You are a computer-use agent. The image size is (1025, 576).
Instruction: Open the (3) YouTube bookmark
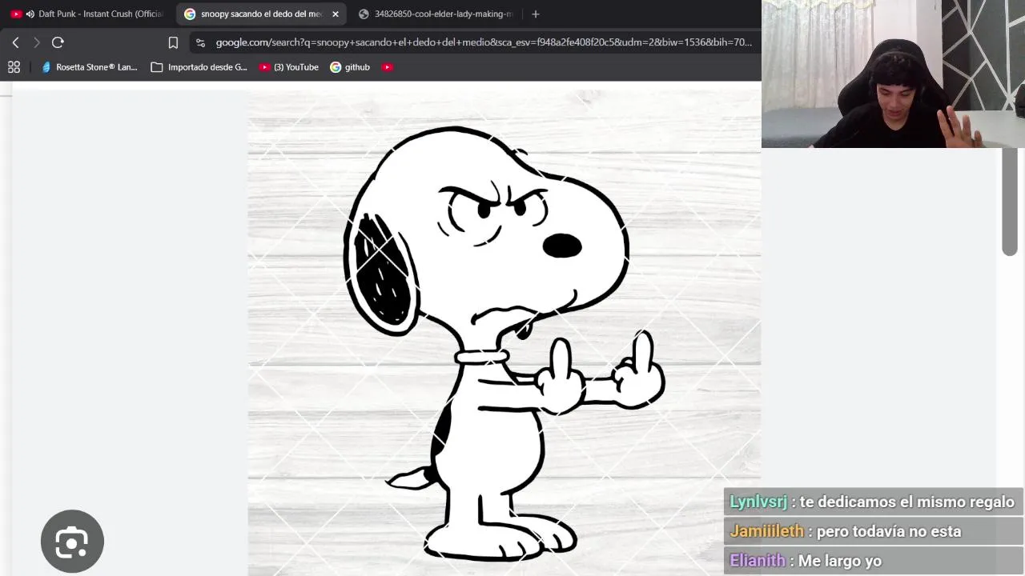(x=288, y=67)
